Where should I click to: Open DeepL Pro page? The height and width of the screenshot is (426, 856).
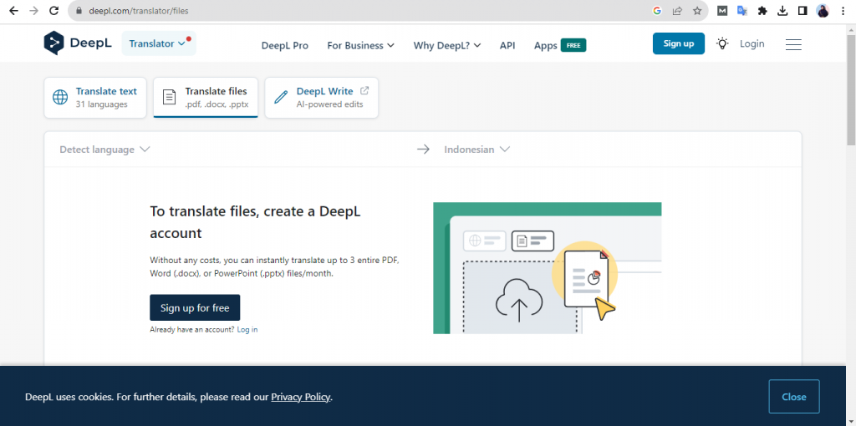coord(284,46)
